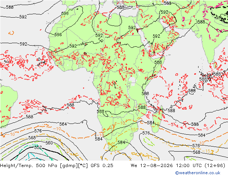The height and width of the screenshot is (176, 228).
Task: Click the "We 12-08-2026 12:00 UTC (12+96)" timestamp
Action: (x=178, y=166)
